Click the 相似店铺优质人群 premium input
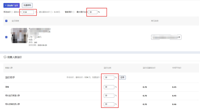The image size is (200, 111). [x=109, y=104]
